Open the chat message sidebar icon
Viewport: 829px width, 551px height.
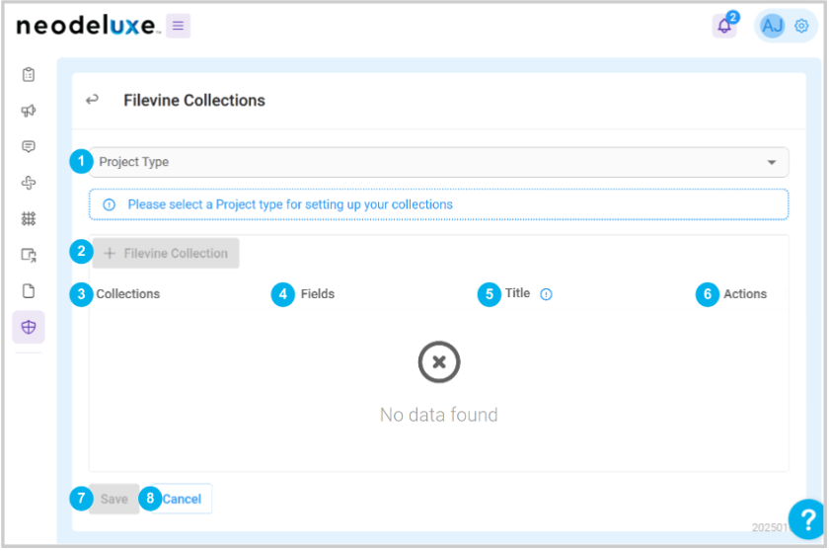pos(29,146)
